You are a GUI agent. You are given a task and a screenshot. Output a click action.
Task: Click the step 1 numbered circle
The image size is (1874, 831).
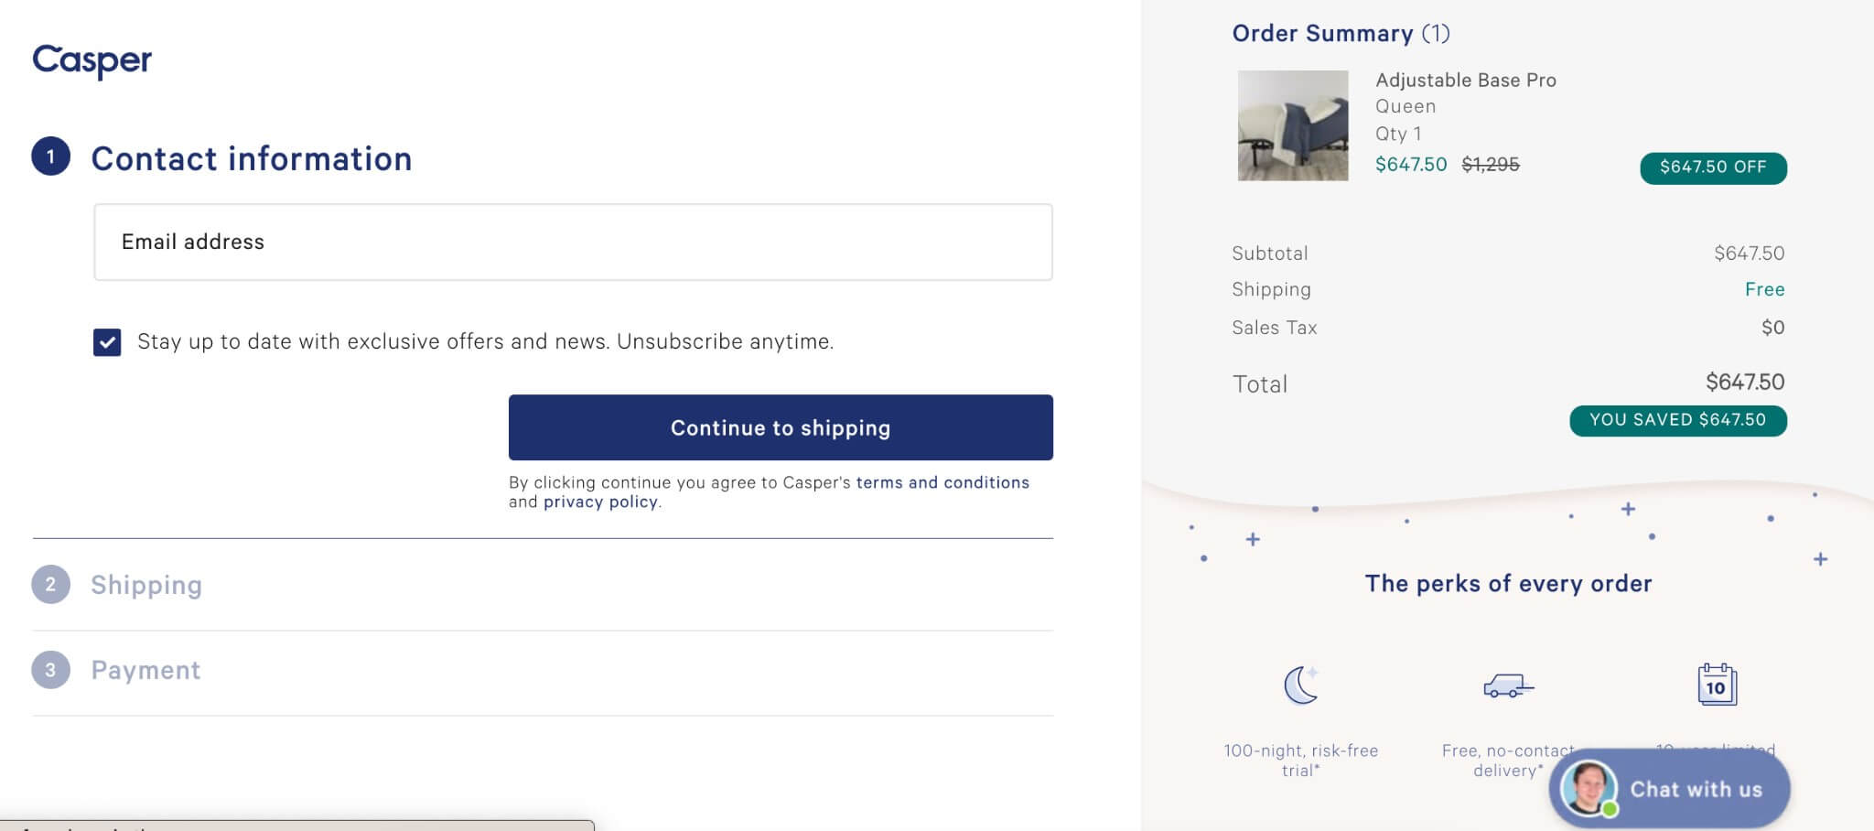click(52, 157)
